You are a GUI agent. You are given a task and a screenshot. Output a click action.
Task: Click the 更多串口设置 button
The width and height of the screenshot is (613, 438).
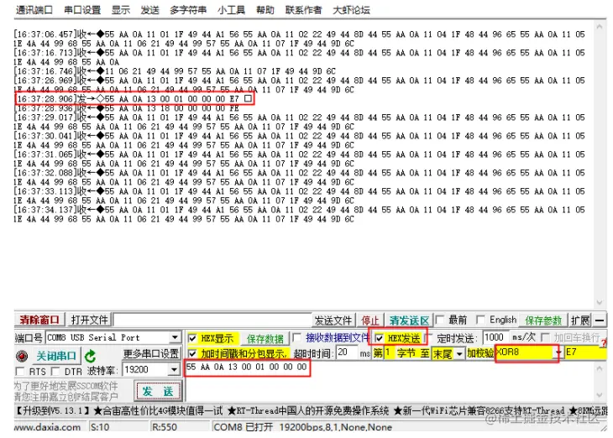click(151, 353)
